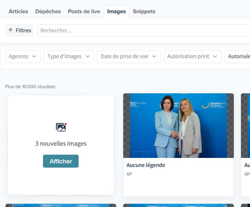
Task: Click the 'Plus de 10 000 résultats' count
Action: 30,87
